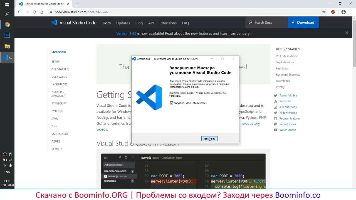Viewport: 356px width, 200px height.
Task: Open C++ section in sidebar
Action: (54, 126)
